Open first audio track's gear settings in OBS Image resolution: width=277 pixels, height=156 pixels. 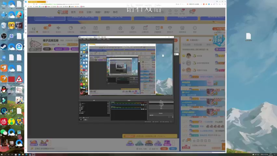click(146, 105)
